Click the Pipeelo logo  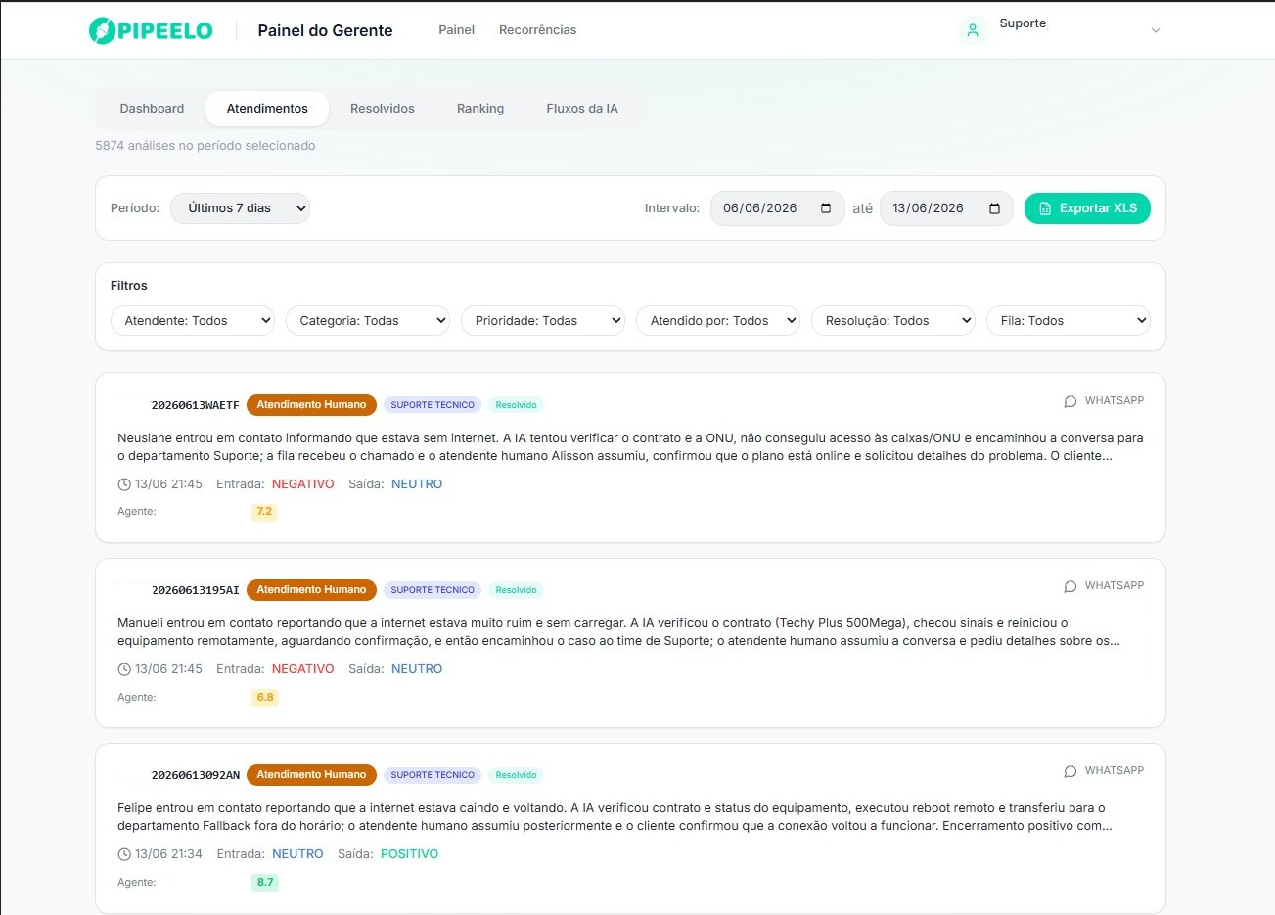point(151,30)
